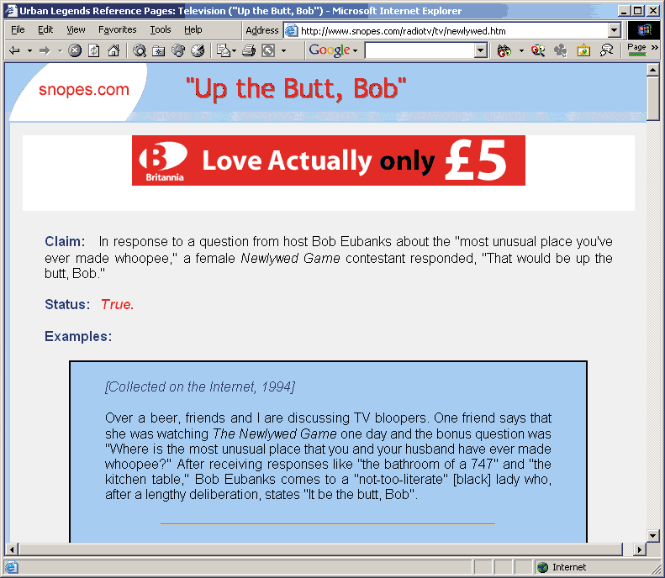Viewport: 665px width, 578px height.
Task: Click the Back arrow button
Action: pos(14,51)
